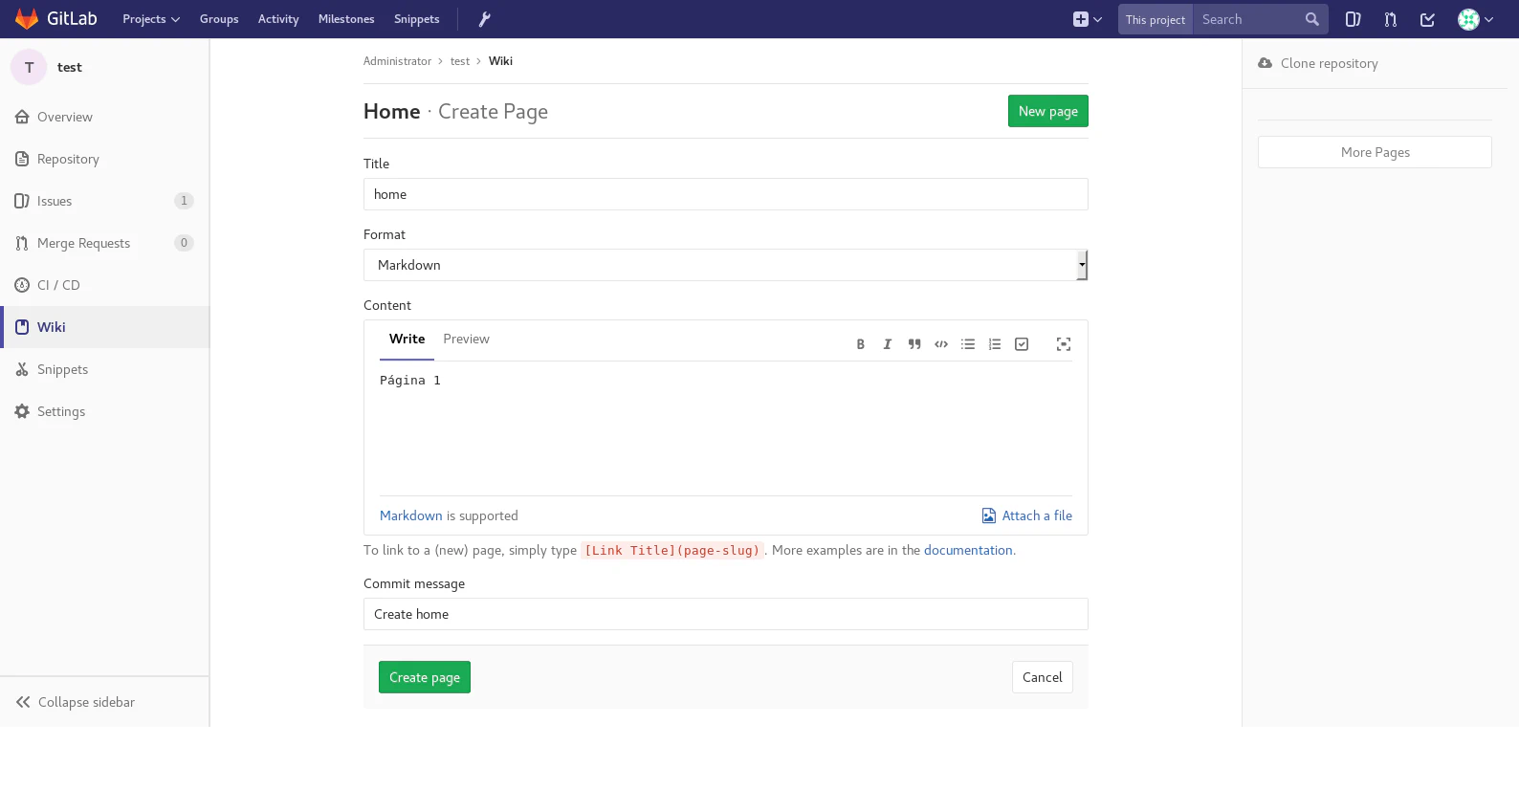Image resolution: width=1519 pixels, height=789 pixels.
Task: Click the bold formatting icon
Action: [x=860, y=344]
